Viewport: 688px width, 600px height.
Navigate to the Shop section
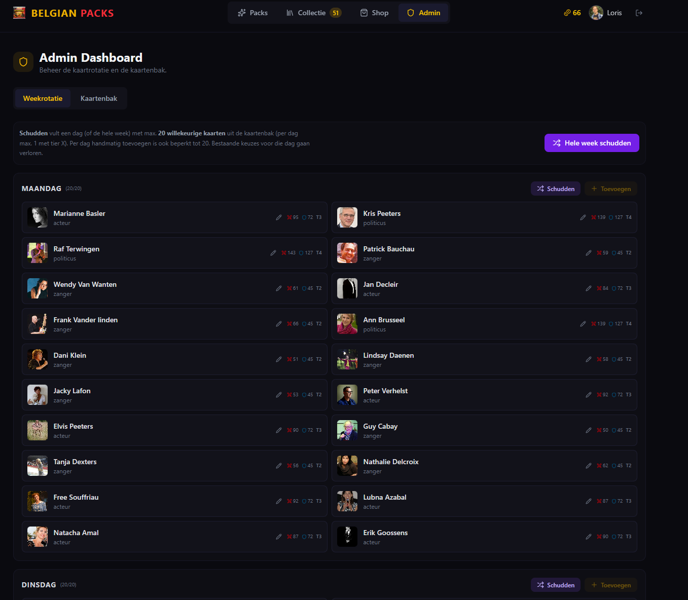[374, 13]
